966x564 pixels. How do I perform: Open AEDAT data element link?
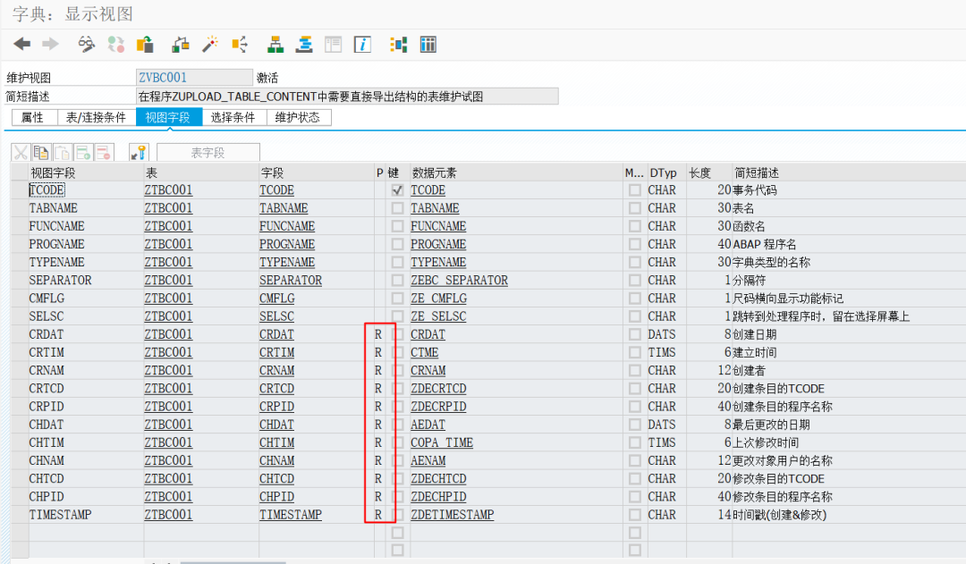428,425
